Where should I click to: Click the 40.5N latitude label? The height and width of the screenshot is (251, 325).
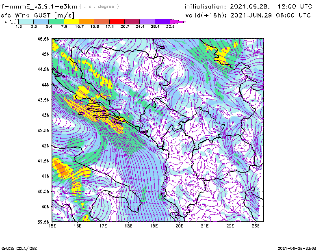[43, 191]
